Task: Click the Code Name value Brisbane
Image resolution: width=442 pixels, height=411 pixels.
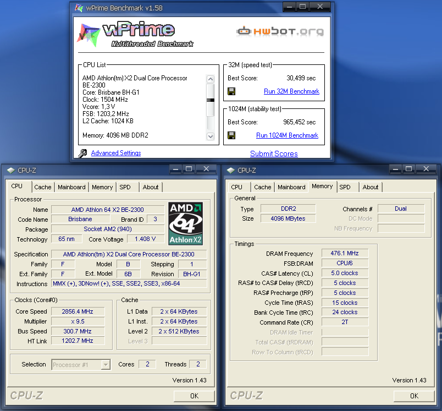Action: coord(80,219)
